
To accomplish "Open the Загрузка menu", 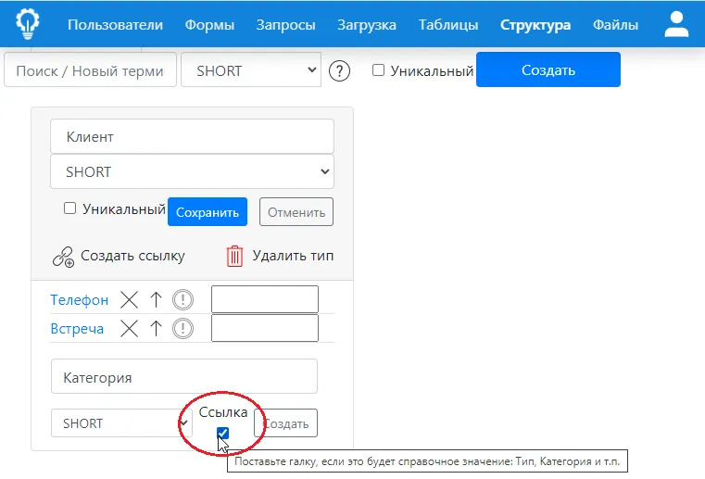I will 367,25.
